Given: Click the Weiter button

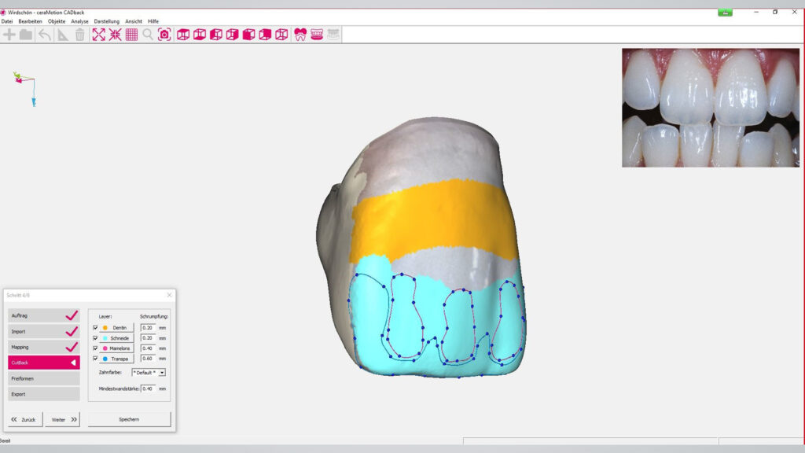Looking at the screenshot, I should (62, 419).
